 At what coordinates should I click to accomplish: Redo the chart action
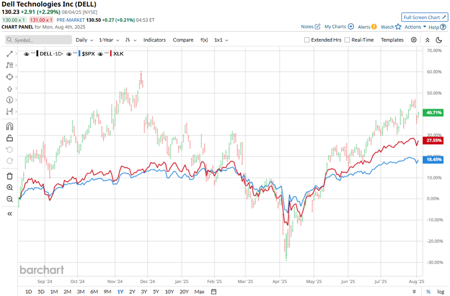coord(10,161)
